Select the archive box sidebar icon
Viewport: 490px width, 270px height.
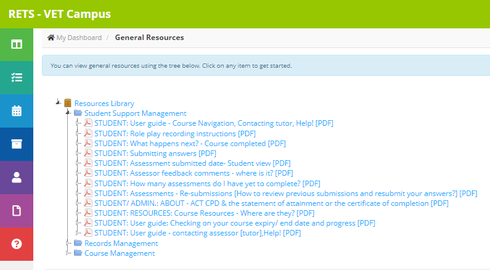17,144
